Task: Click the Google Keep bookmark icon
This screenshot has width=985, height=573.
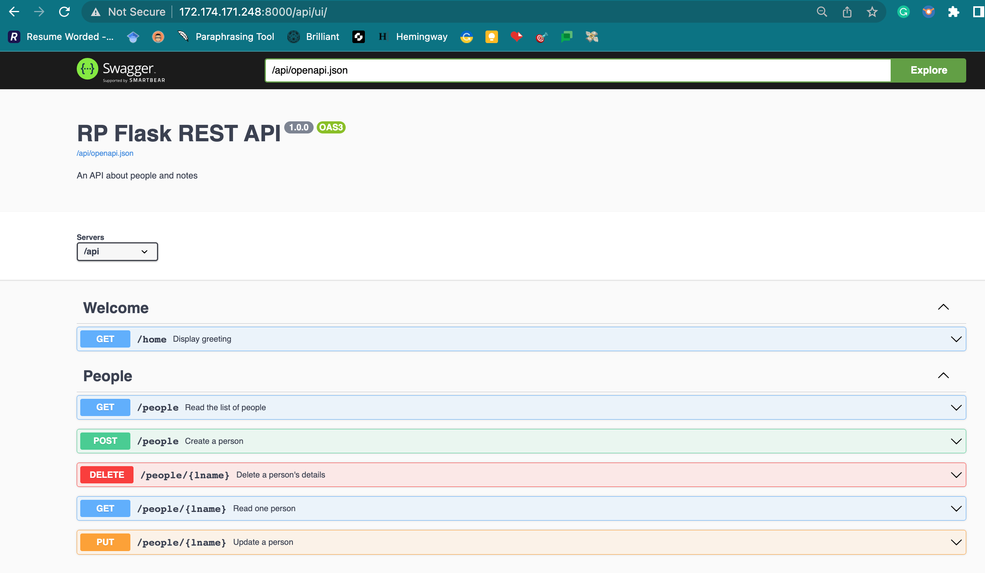Action: tap(491, 36)
